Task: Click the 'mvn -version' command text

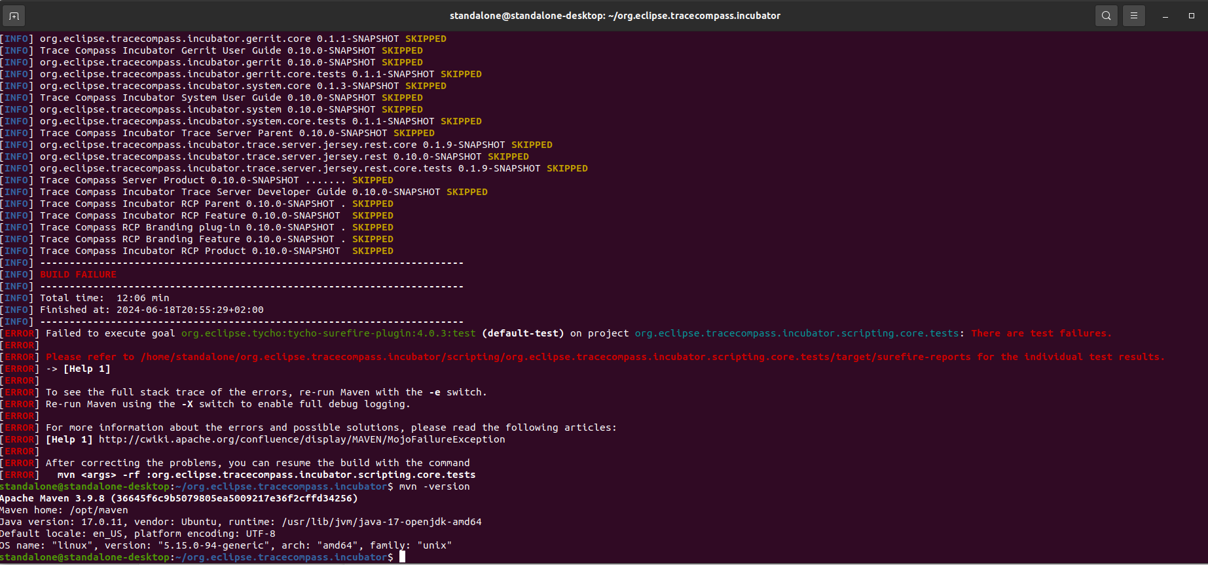Action: click(x=435, y=486)
